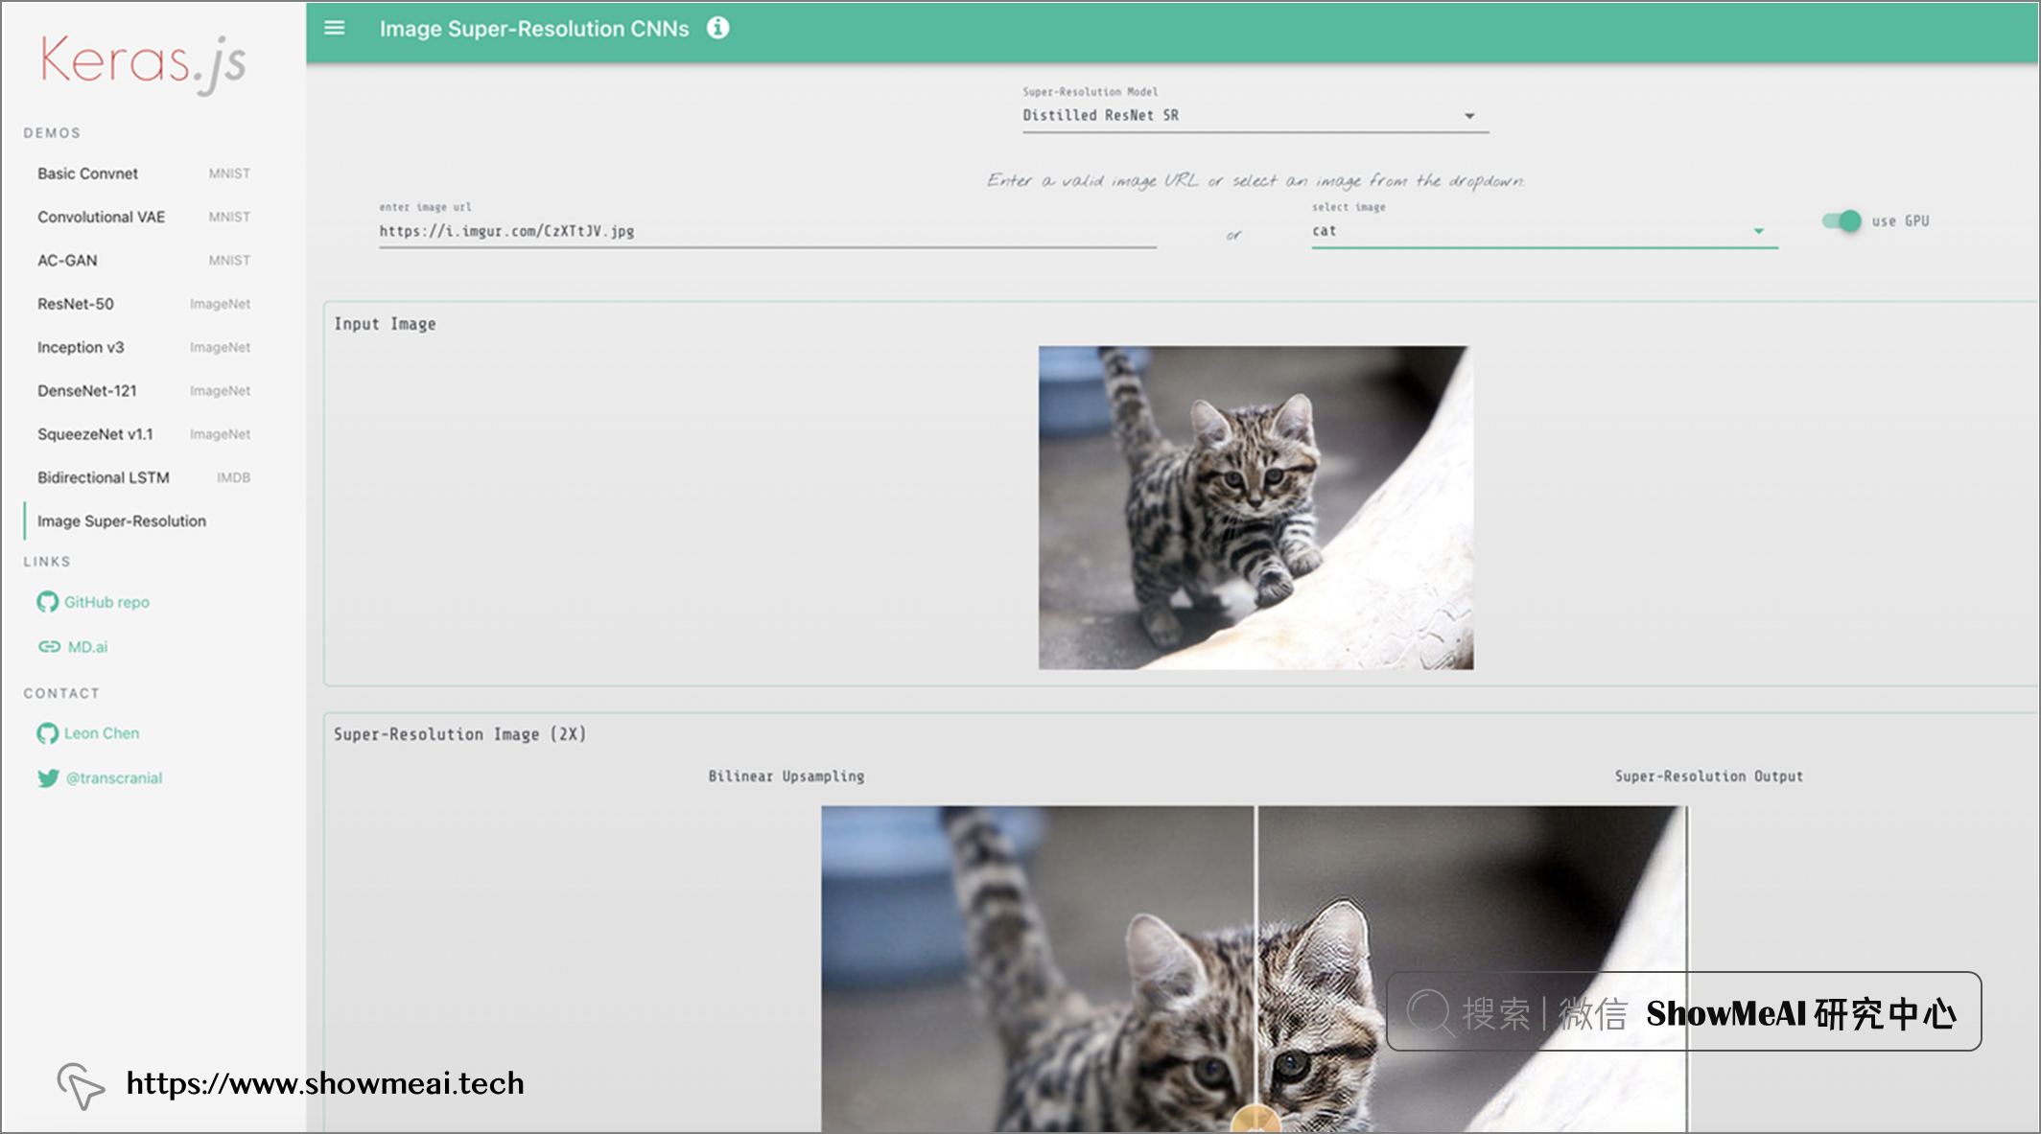This screenshot has width=2041, height=1134.
Task: Open the Convolutional VAE demo
Action: coord(144,217)
